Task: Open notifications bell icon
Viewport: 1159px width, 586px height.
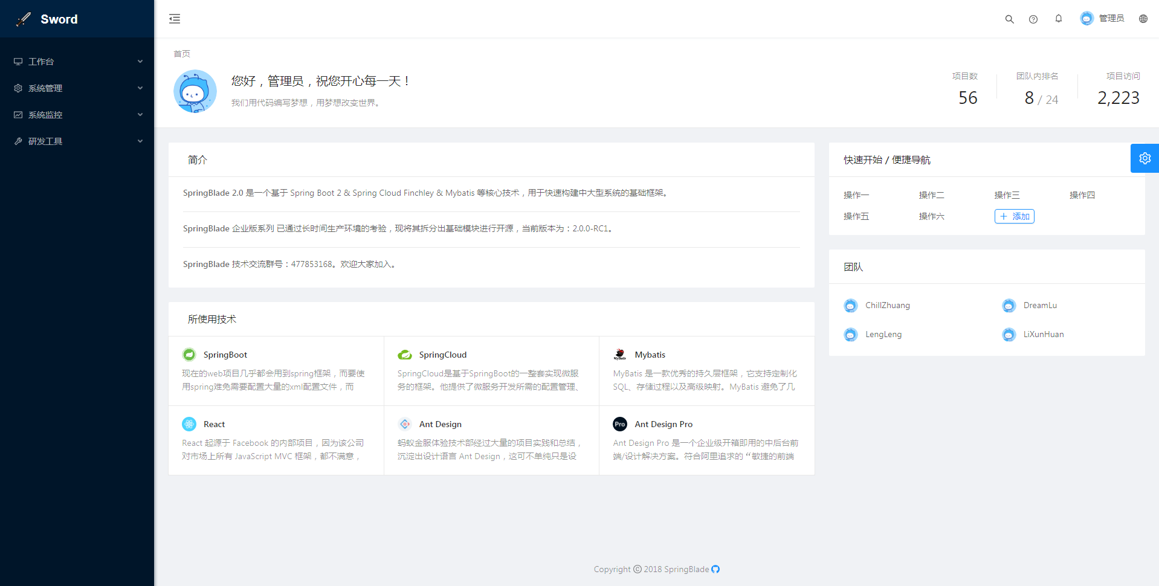Action: point(1059,19)
